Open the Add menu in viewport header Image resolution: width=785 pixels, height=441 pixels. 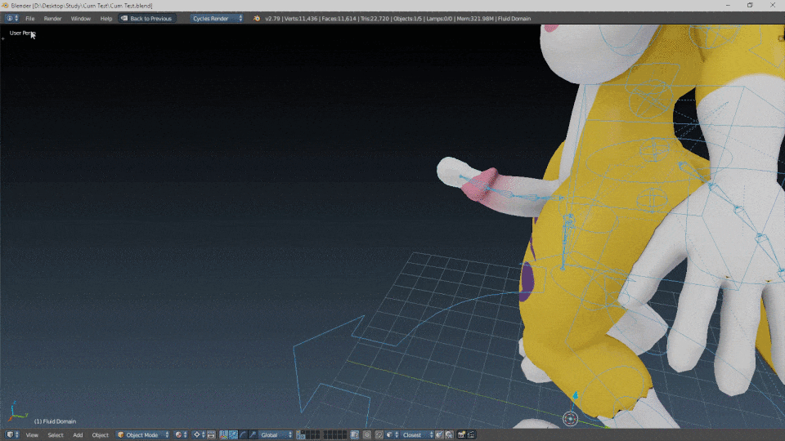[x=78, y=435]
